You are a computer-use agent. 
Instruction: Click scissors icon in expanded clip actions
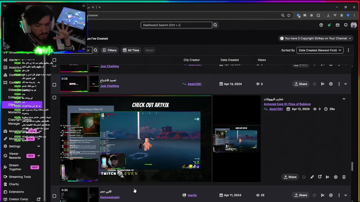[327, 177]
